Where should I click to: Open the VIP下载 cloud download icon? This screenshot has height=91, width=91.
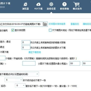[x=38, y=4]
